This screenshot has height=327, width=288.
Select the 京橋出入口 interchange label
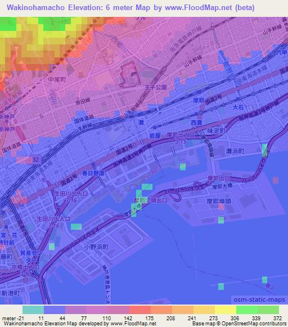click(x=25, y=267)
